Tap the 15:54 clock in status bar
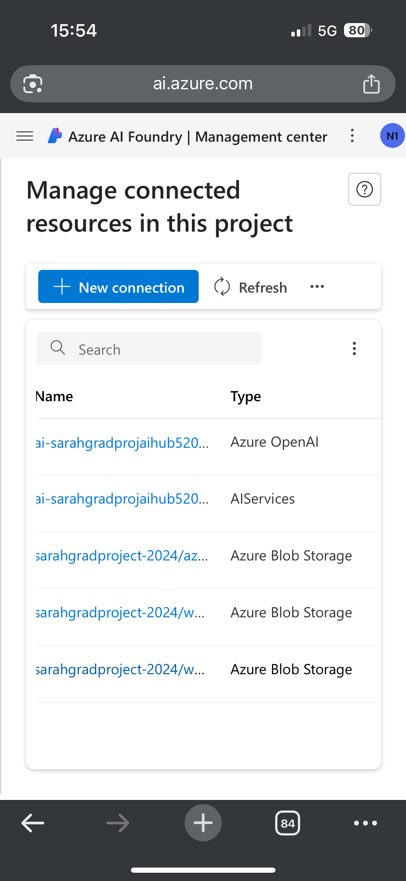 [74, 30]
